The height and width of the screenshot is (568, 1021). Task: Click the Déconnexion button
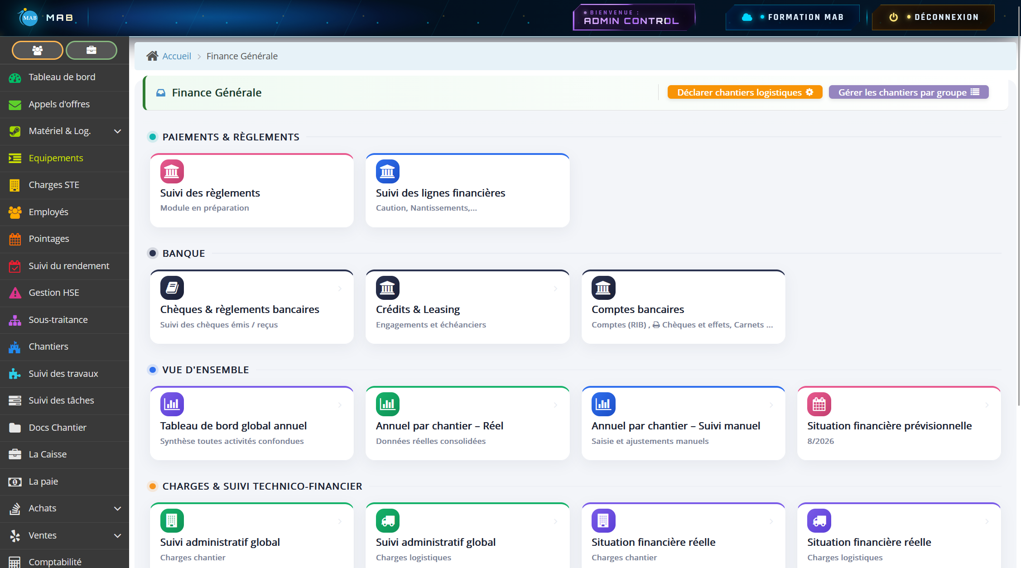(933, 17)
